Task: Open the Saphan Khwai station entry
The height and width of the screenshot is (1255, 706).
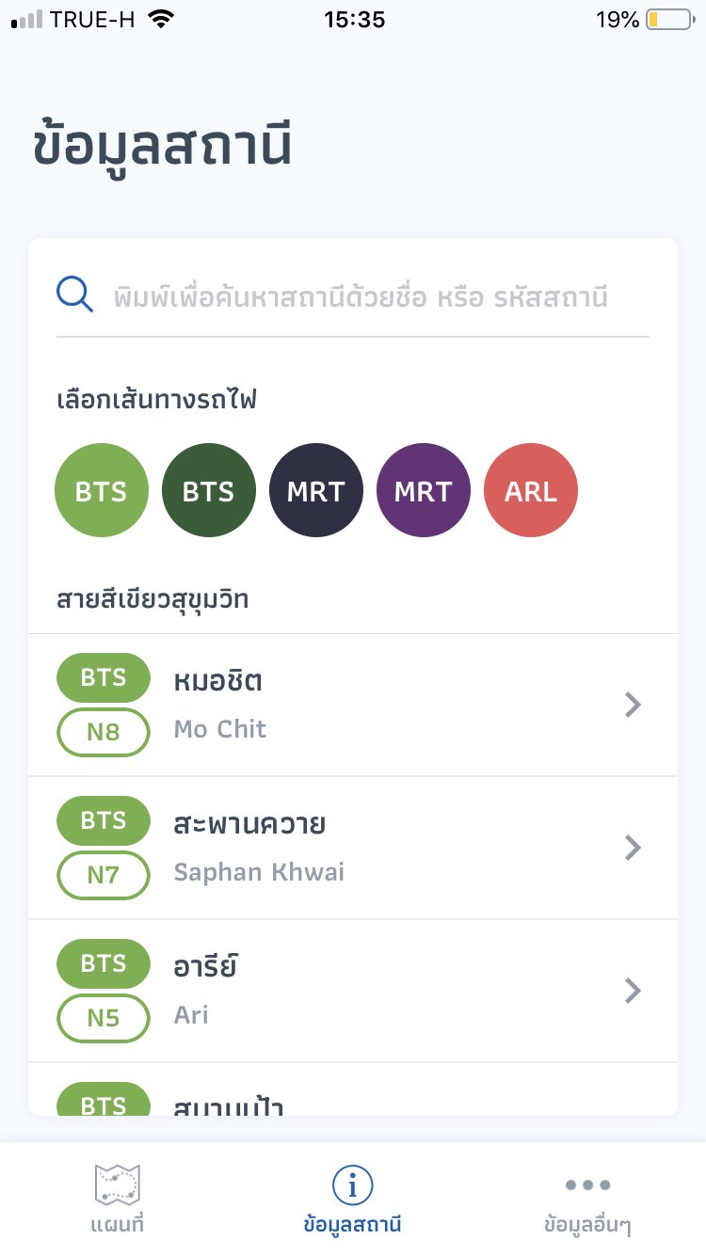Action: (259, 872)
